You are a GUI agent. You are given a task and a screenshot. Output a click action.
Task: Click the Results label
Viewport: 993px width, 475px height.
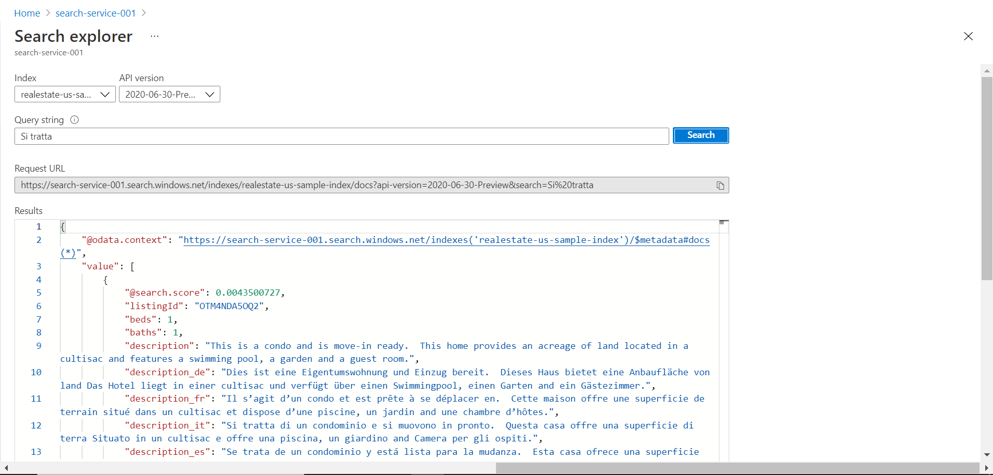point(28,211)
